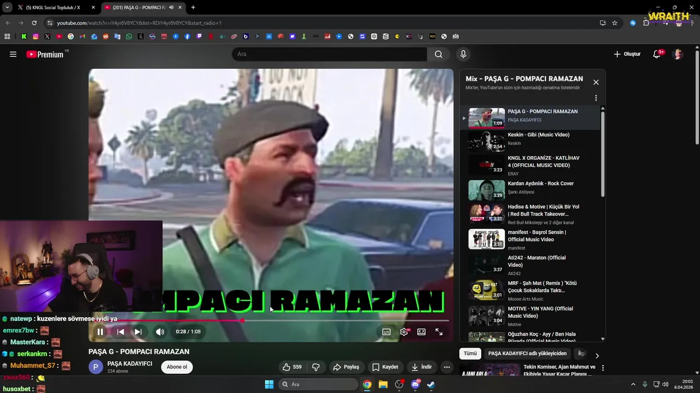Open Gmail bookmark in bookmarks bar
Viewport: 700px width, 393px height.
point(83,37)
